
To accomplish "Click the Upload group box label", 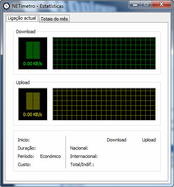I will click(x=23, y=82).
